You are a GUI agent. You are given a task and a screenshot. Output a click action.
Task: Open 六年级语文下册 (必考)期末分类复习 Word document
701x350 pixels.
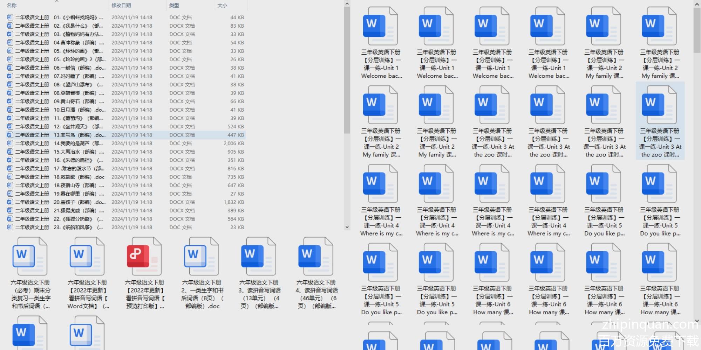pyautogui.click(x=30, y=257)
